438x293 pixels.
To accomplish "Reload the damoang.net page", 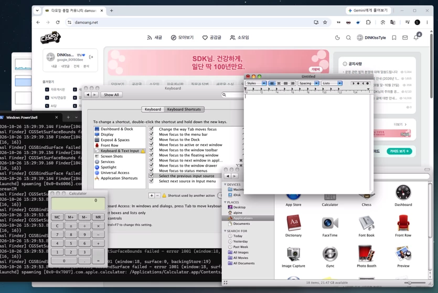I will click(58, 23).
